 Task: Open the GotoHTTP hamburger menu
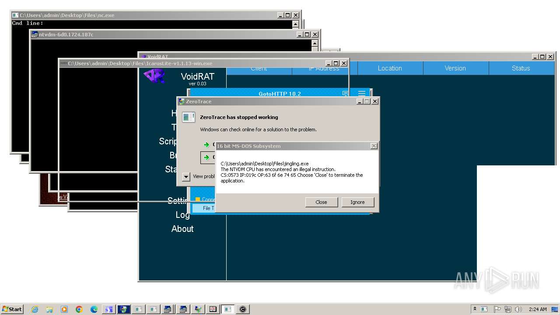[x=362, y=94]
